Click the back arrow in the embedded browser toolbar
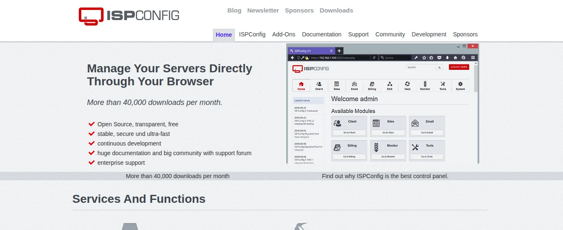Image resolution: width=563 pixels, height=230 pixels. click(x=292, y=58)
